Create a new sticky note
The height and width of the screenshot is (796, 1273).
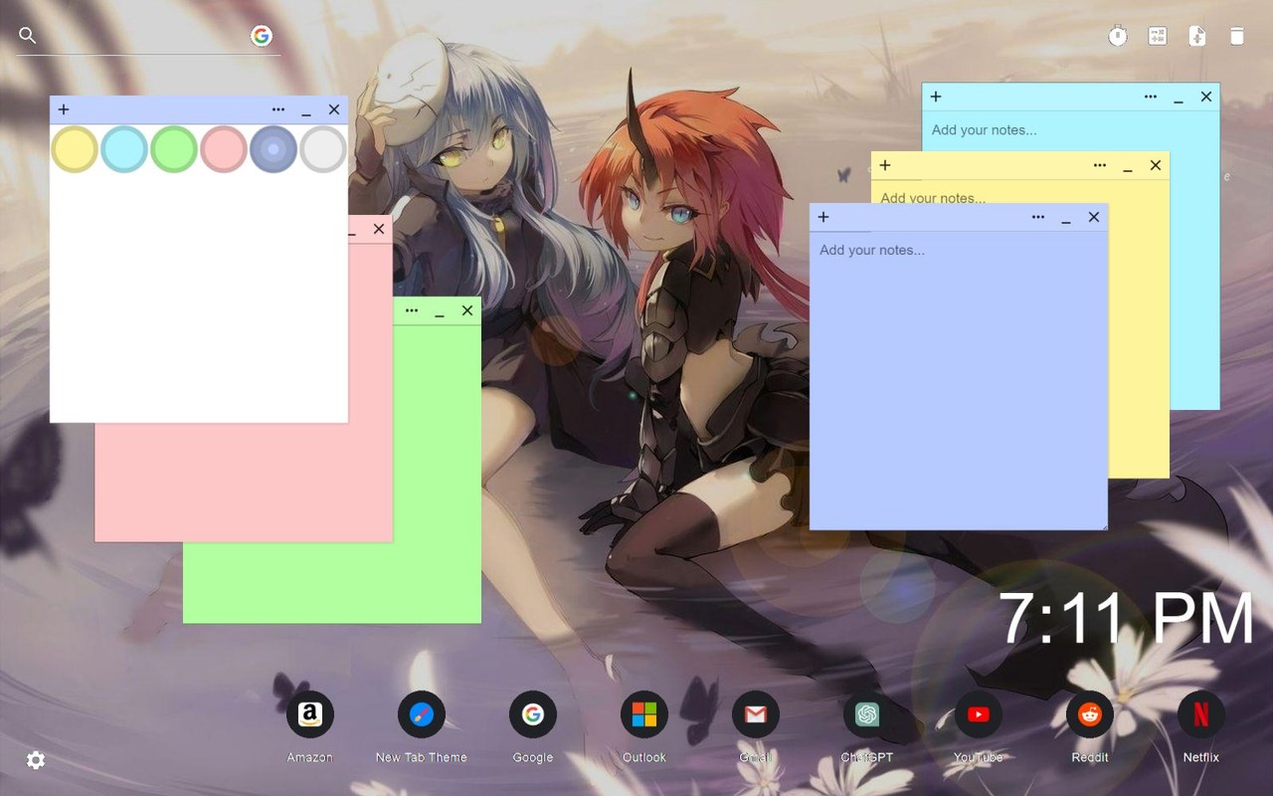(1197, 37)
